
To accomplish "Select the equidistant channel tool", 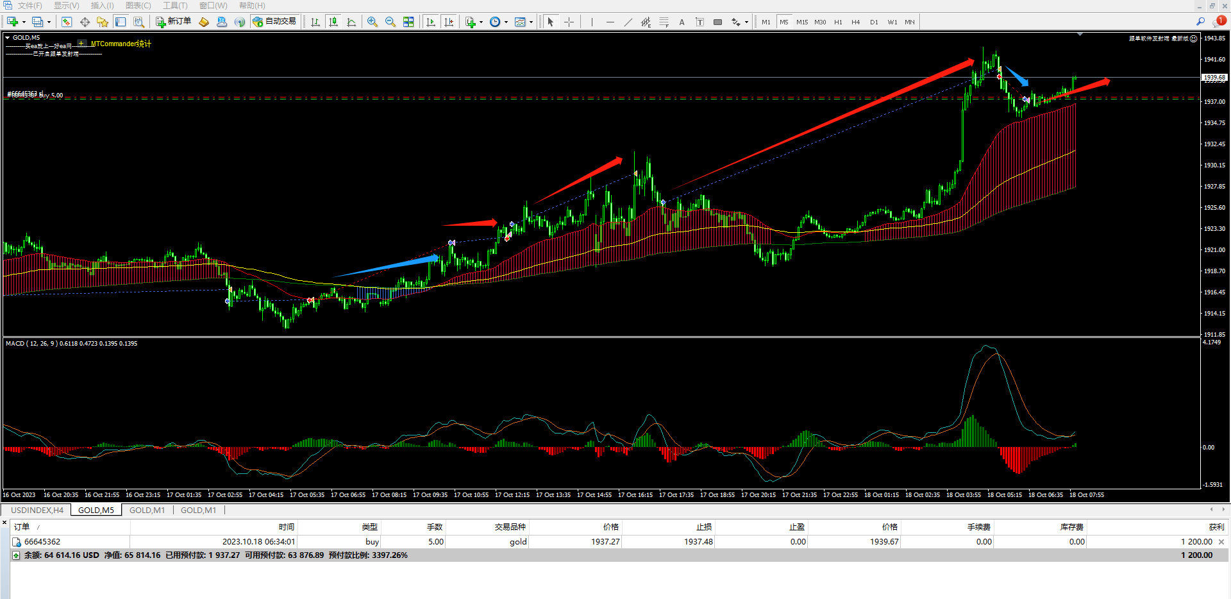I will pos(646,22).
